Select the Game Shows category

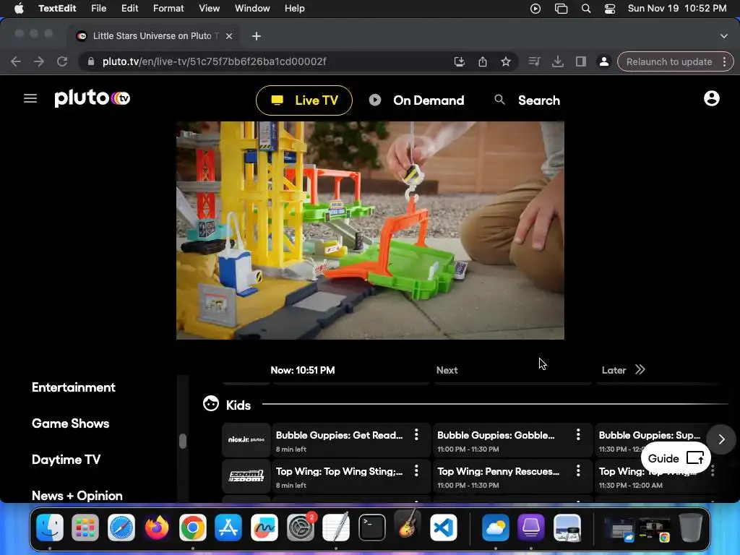coord(70,423)
